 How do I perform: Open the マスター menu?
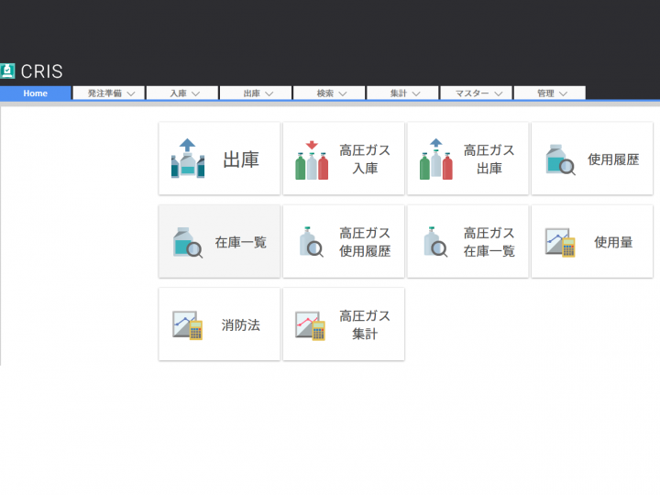click(476, 93)
